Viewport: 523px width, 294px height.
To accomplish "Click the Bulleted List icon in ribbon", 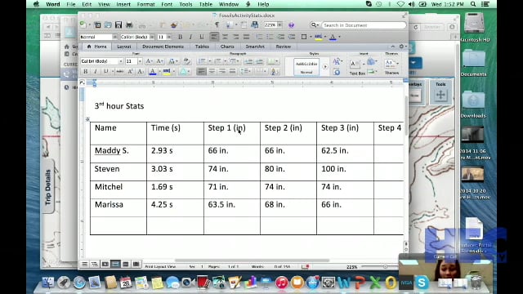I will point(202,61).
